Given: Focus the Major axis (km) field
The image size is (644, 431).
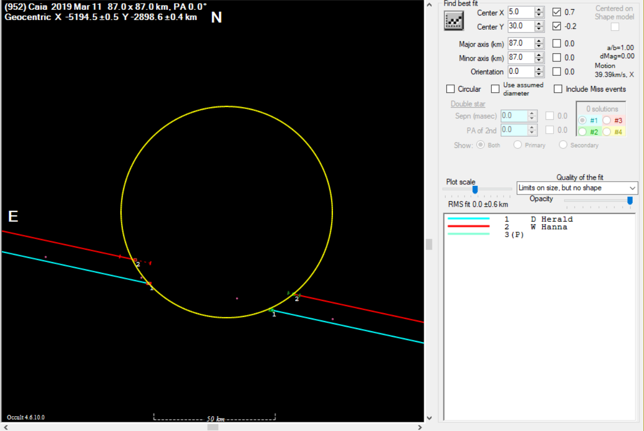Looking at the screenshot, I should (x=521, y=44).
